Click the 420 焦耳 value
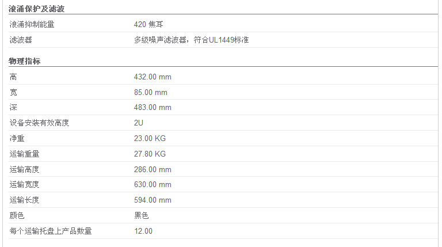The width and height of the screenshot is (442, 247). click(148, 24)
